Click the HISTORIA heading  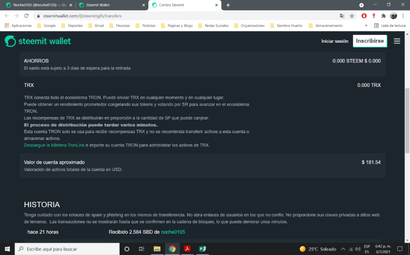coord(42,204)
